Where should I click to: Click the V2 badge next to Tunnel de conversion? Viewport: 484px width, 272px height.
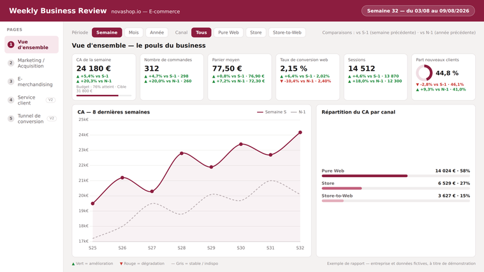[52, 118]
